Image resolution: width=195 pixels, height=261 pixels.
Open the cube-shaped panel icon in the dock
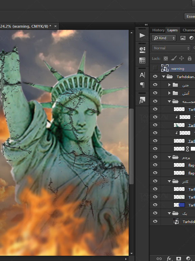coord(142,49)
